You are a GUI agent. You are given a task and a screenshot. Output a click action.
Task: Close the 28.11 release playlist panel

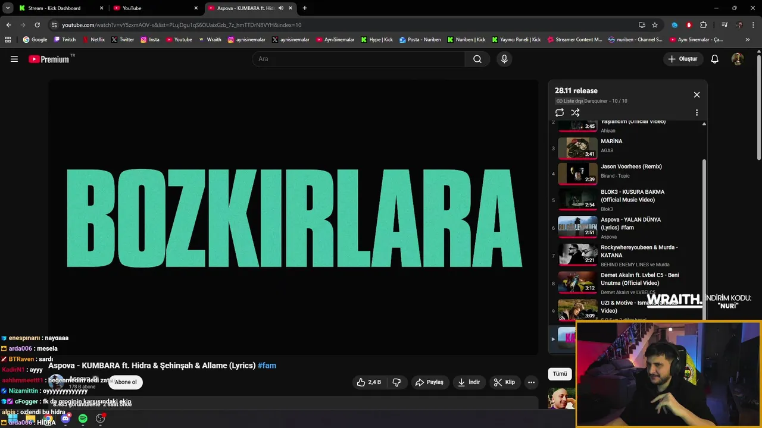697,95
